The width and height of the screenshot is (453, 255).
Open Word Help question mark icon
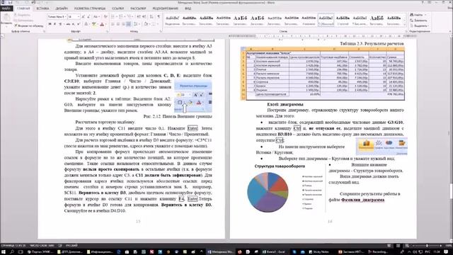[x=423, y=2]
